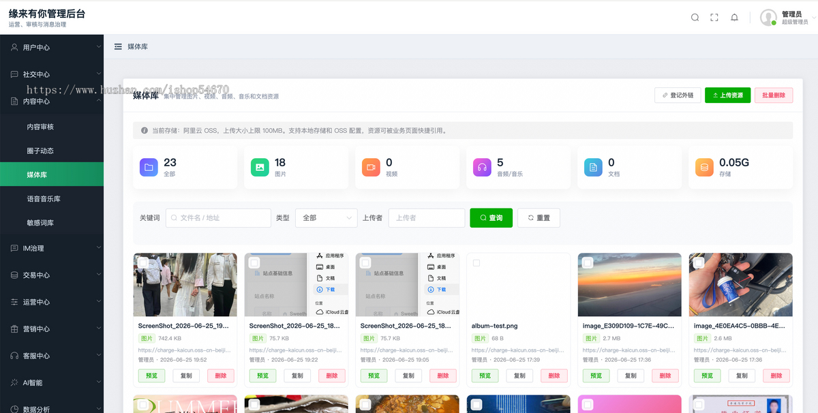Open notifications bell icon

[734, 18]
